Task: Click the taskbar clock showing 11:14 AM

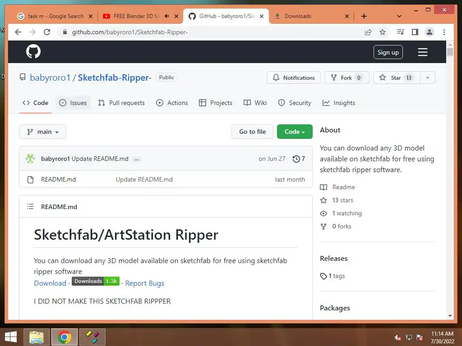Action: [442, 337]
